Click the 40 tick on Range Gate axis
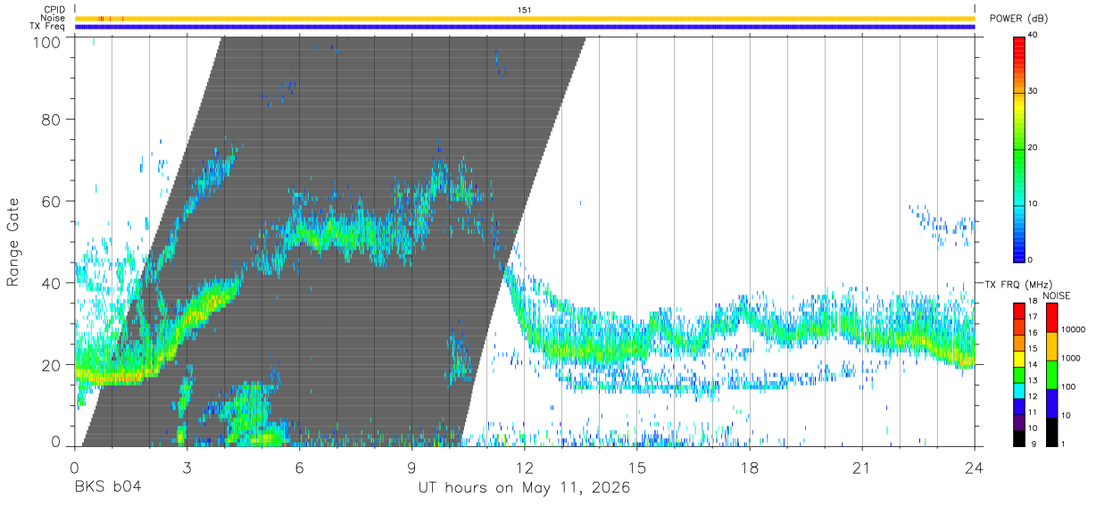Image resolution: width=1096 pixels, height=506 pixels. [x=53, y=283]
